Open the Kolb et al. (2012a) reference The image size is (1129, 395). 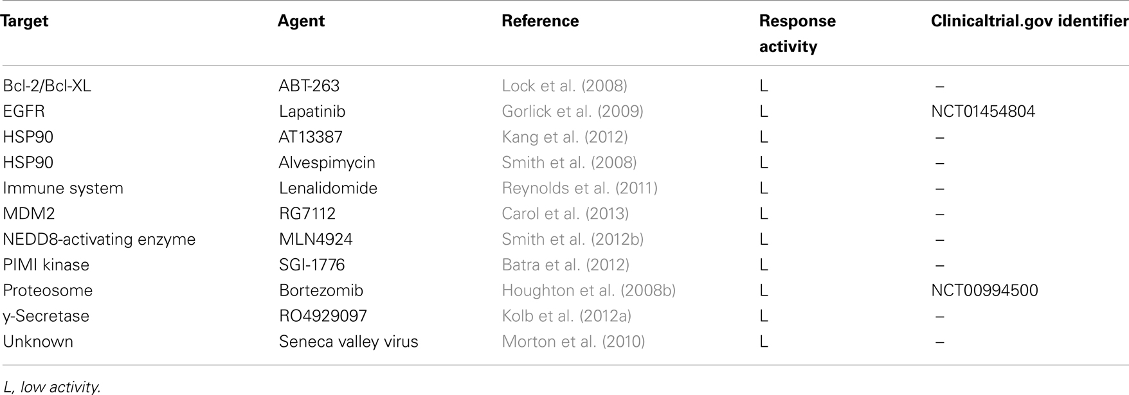click(x=566, y=316)
